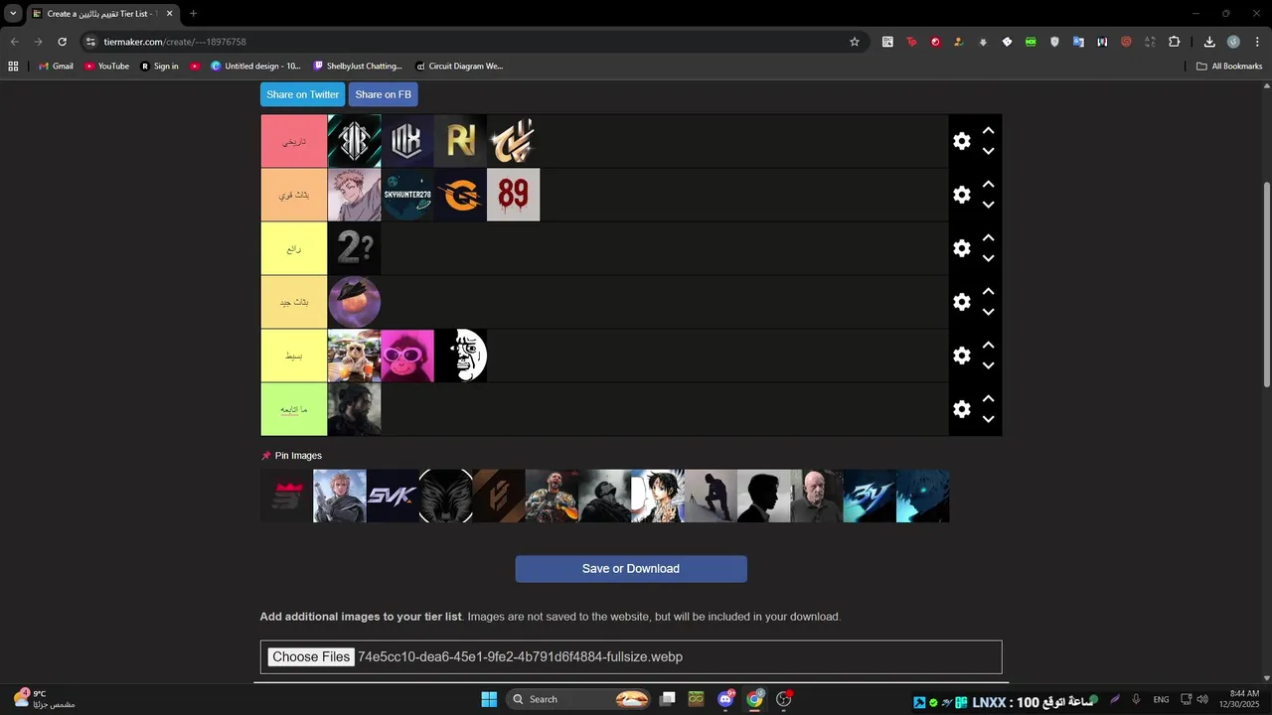Select the red crown S logo in the pool

pos(287,496)
